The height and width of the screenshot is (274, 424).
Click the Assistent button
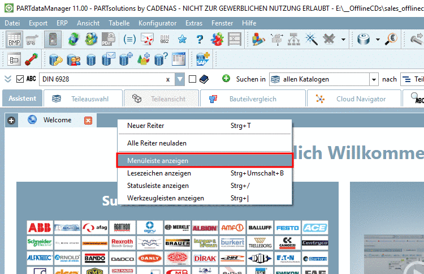point(22,99)
